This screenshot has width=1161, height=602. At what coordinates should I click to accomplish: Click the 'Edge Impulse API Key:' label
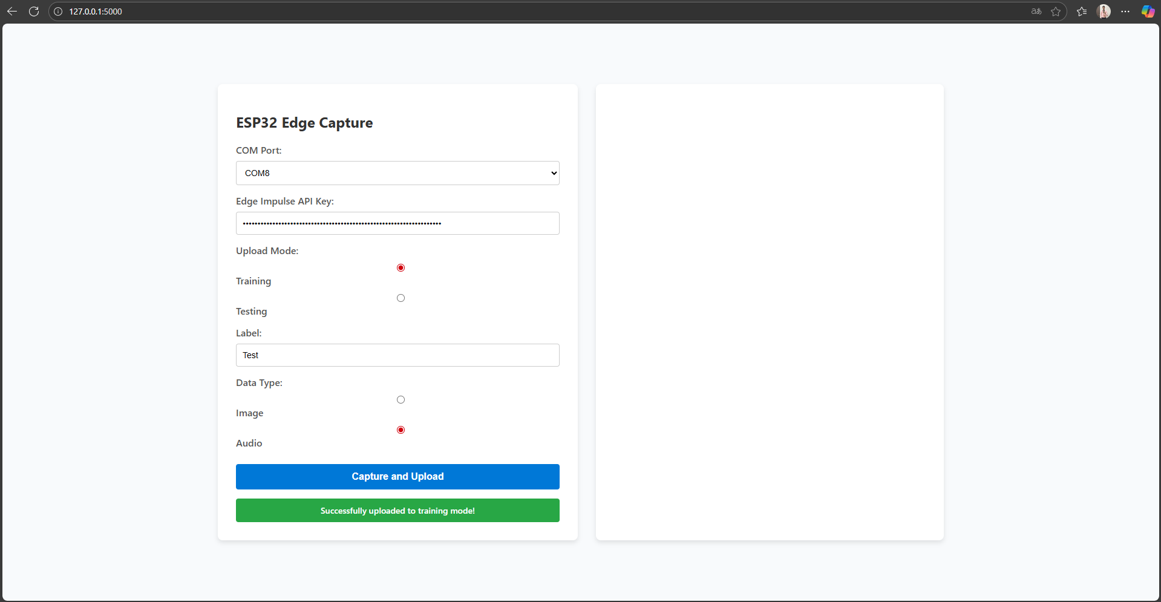pos(285,201)
